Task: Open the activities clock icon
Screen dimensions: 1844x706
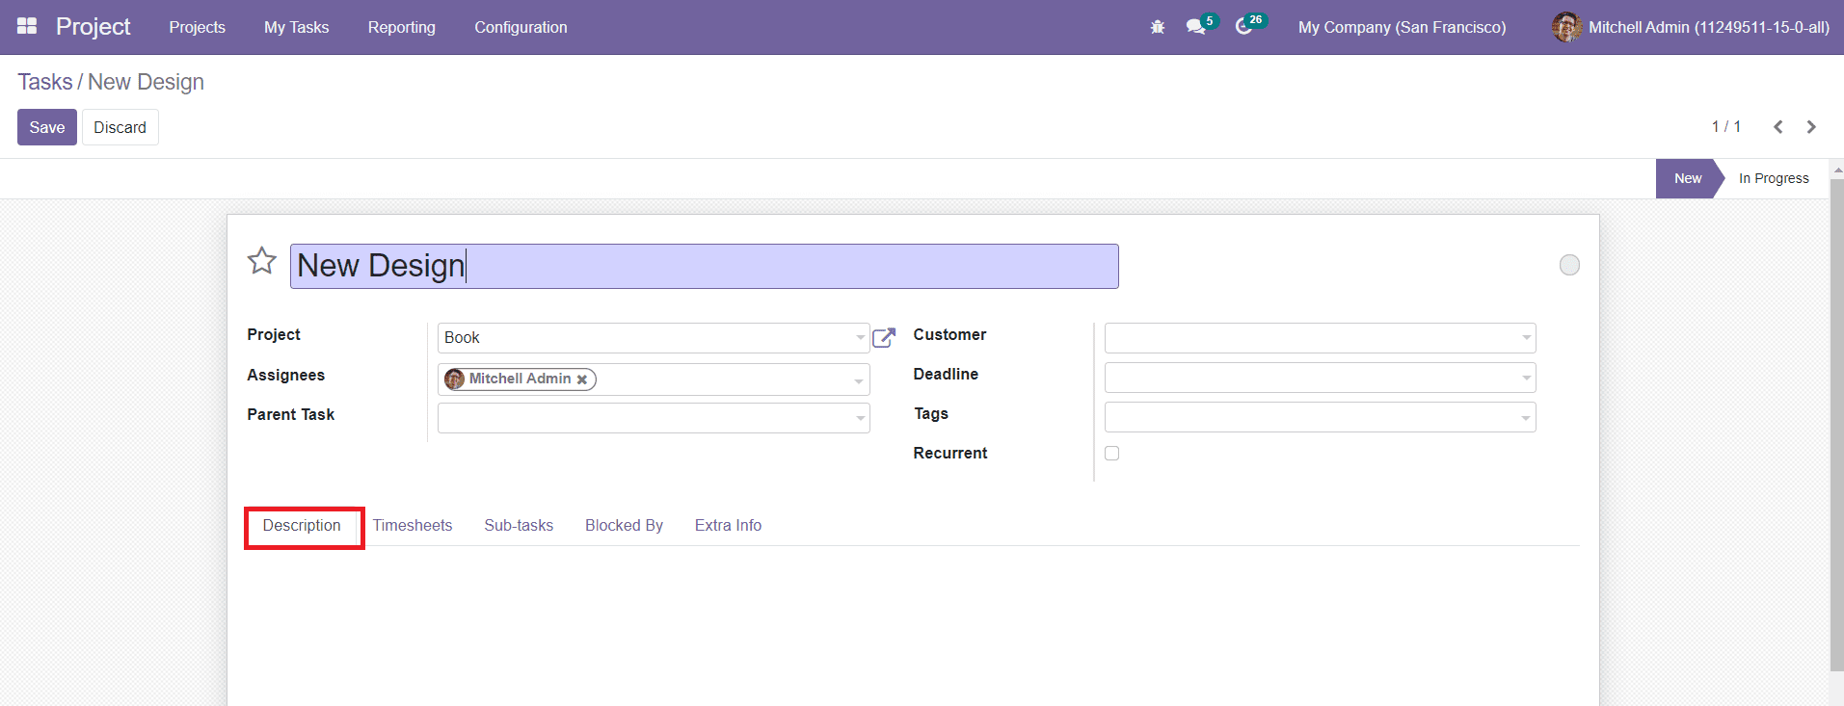Action: click(x=1243, y=27)
